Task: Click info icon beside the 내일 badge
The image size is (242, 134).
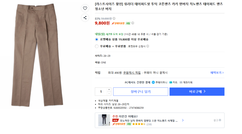Action: point(133,23)
